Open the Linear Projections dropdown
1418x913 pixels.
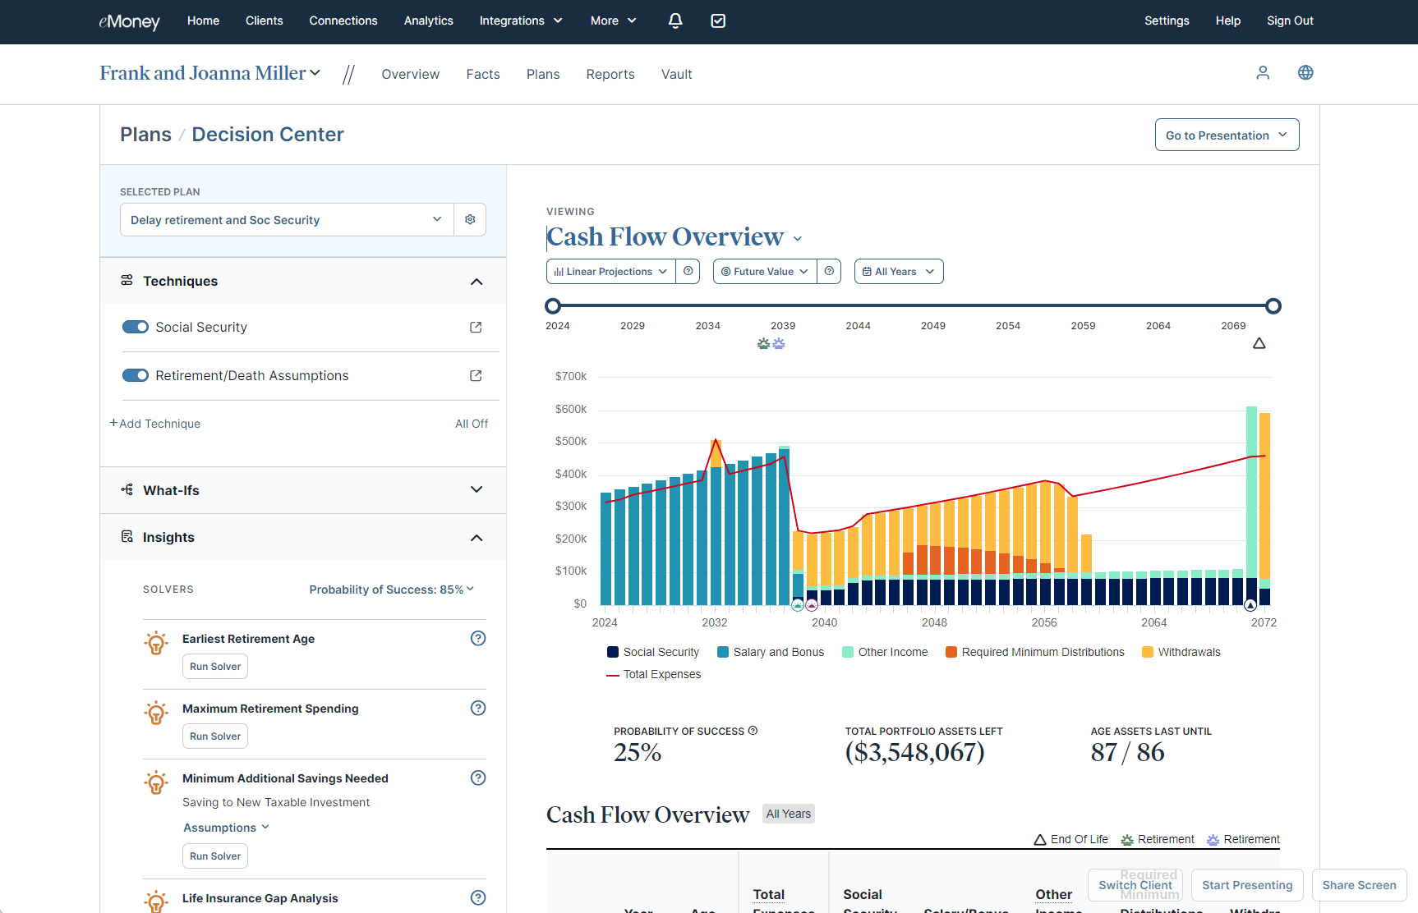click(x=610, y=271)
